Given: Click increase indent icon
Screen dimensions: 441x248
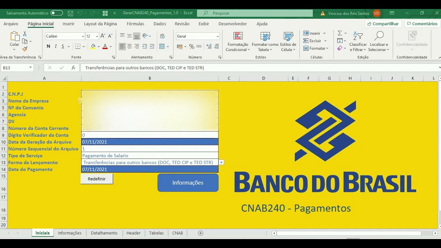Looking at the screenshot, I should 152,46.
